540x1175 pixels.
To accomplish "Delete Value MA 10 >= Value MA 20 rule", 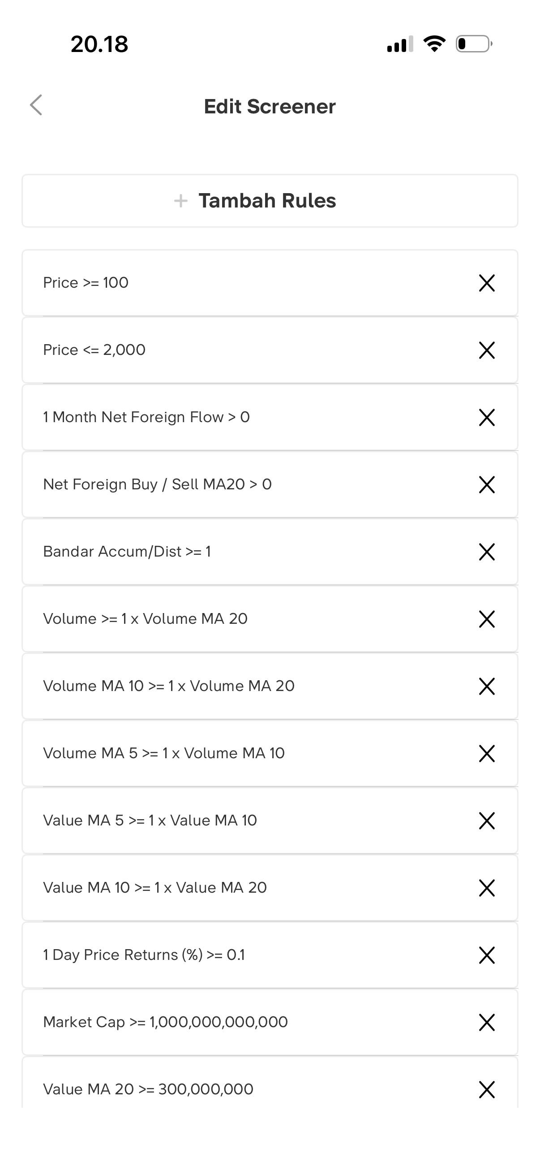I will click(x=487, y=888).
